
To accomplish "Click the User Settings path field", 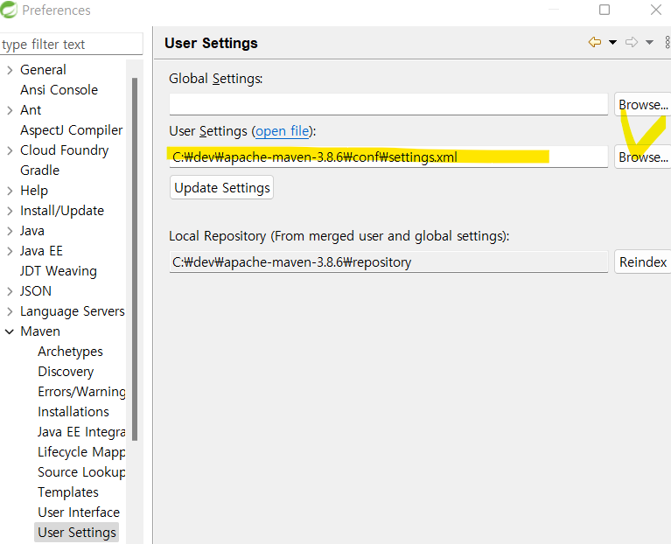I will pos(388,157).
